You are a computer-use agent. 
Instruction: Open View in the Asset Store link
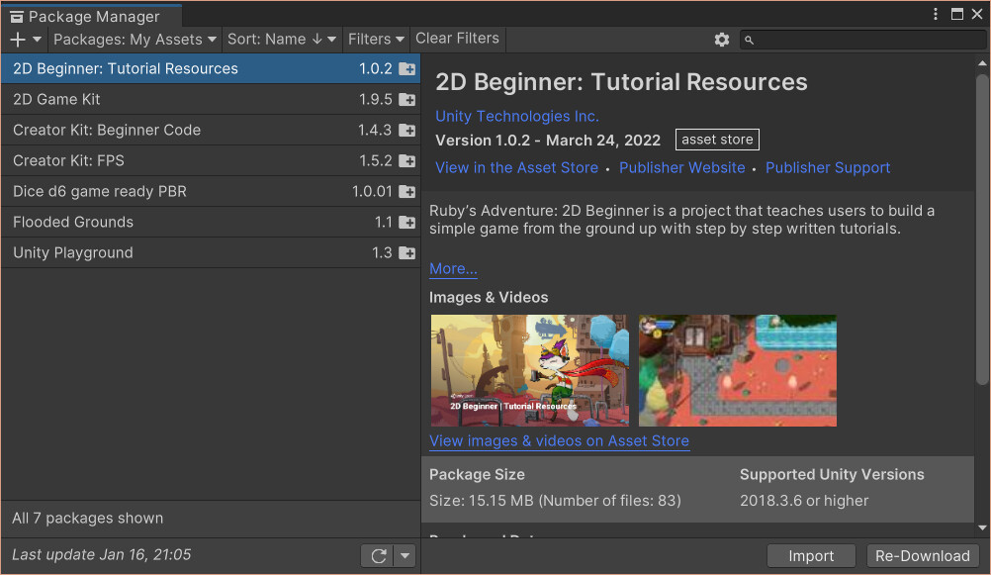pos(516,167)
